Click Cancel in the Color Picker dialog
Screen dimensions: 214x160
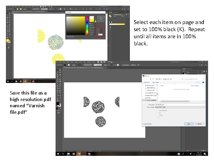[x=101, y=19]
